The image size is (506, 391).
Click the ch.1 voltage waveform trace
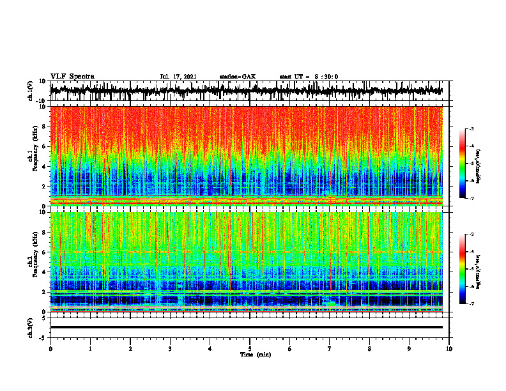[246, 91]
